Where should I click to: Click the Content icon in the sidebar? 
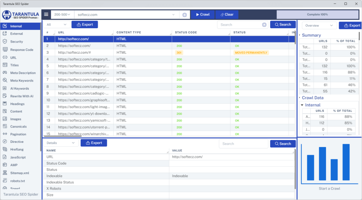click(5, 111)
